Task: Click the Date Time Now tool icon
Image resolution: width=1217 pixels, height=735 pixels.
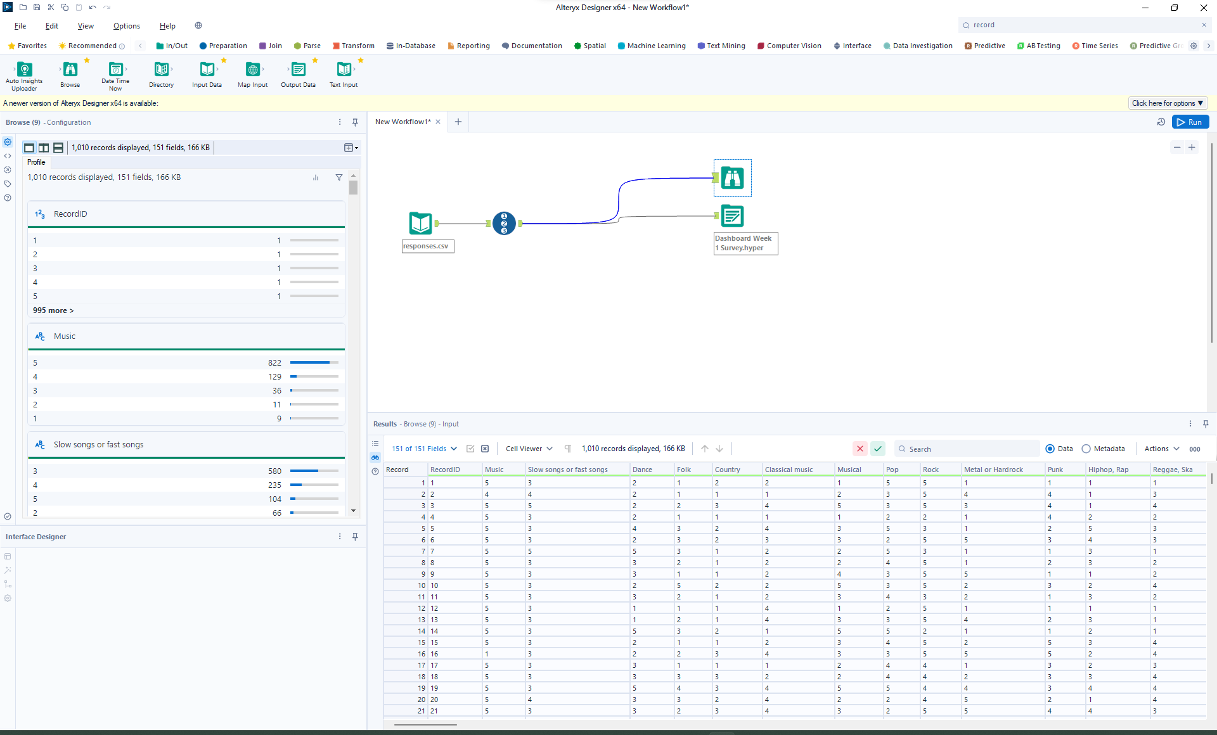Action: (x=115, y=70)
